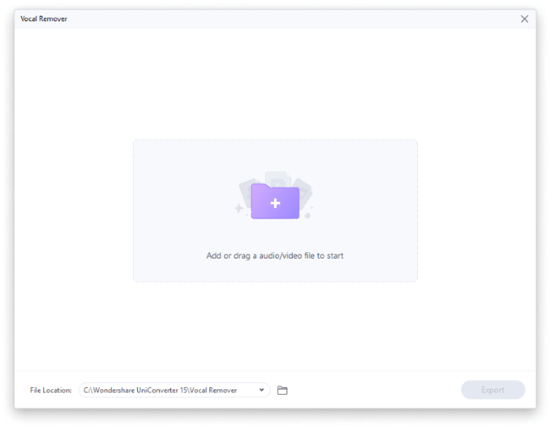
Task: Click the blank area below the drop zone
Action: 275,327
